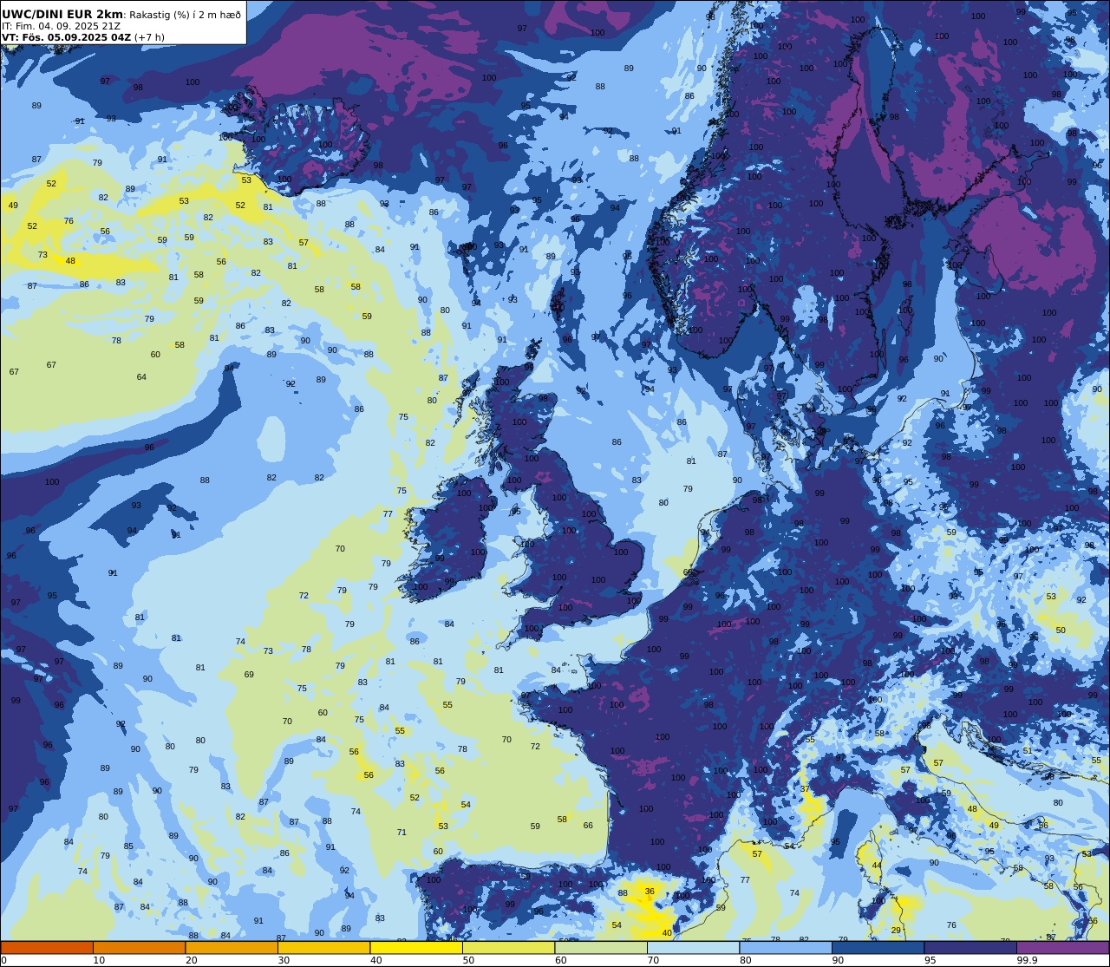Viewport: 1110px width, 967px height.
Task: Click the map value "64" over the Atlantic
Action: 141,377
